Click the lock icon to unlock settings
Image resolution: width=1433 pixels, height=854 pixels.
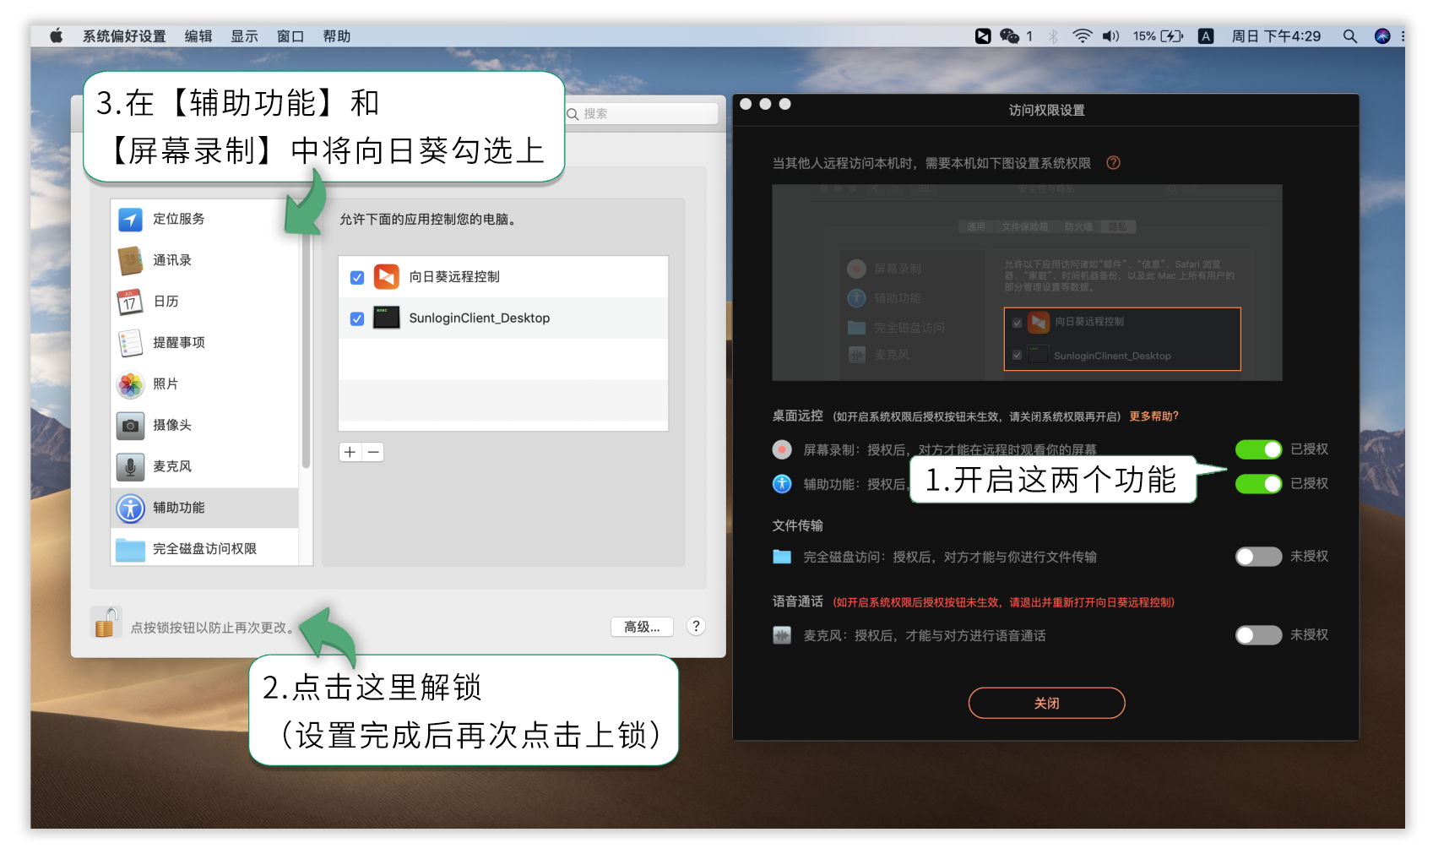106,623
